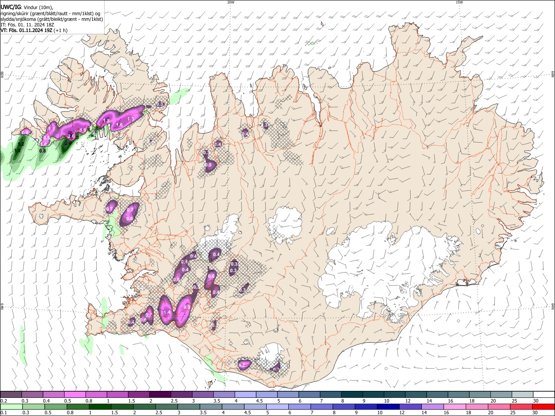555x416 pixels.
Task: Click the '1.8' precipitation value on the map
Action: tap(106, 120)
